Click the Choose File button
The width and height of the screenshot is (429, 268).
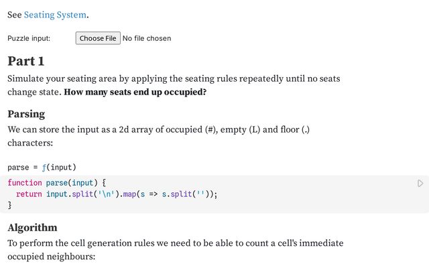click(98, 38)
